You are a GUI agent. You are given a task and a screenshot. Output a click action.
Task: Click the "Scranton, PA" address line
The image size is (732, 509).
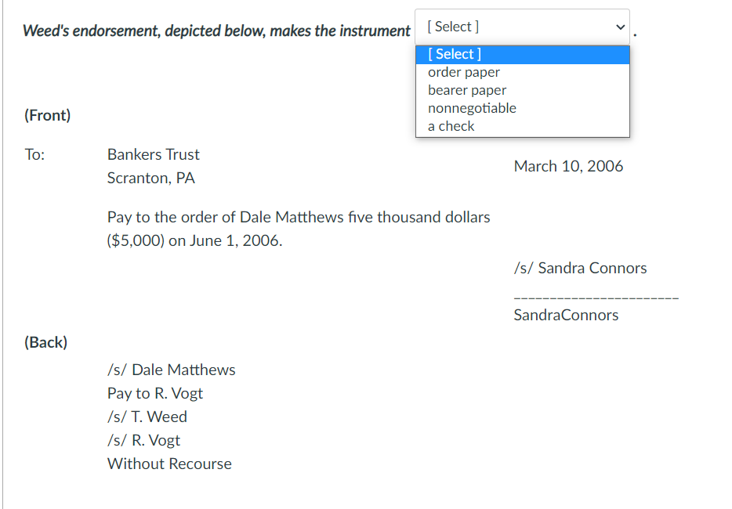click(x=150, y=179)
